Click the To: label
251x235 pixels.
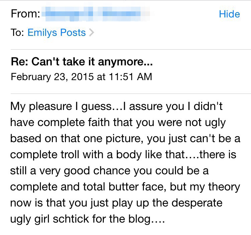(17, 33)
